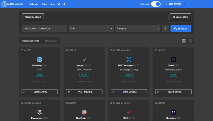Visit source for Aergo MTO Round 4
This screenshot has width=213, height=121.
point(84,92)
